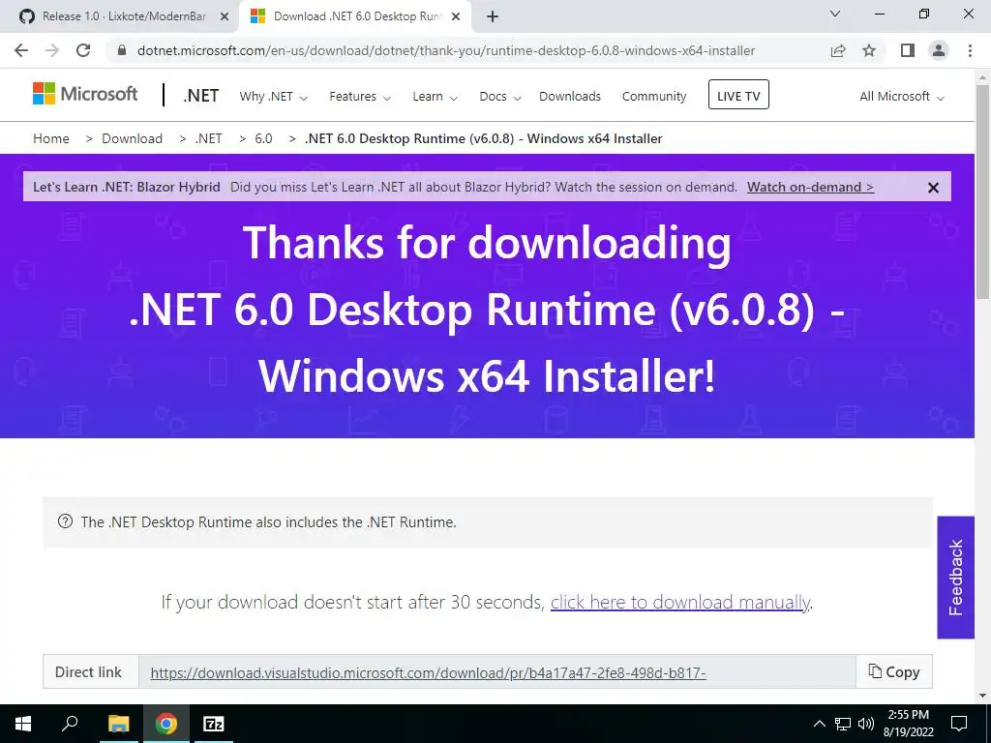This screenshot has width=991, height=743.
Task: Click in the browser address bar
Action: pyautogui.click(x=445, y=50)
